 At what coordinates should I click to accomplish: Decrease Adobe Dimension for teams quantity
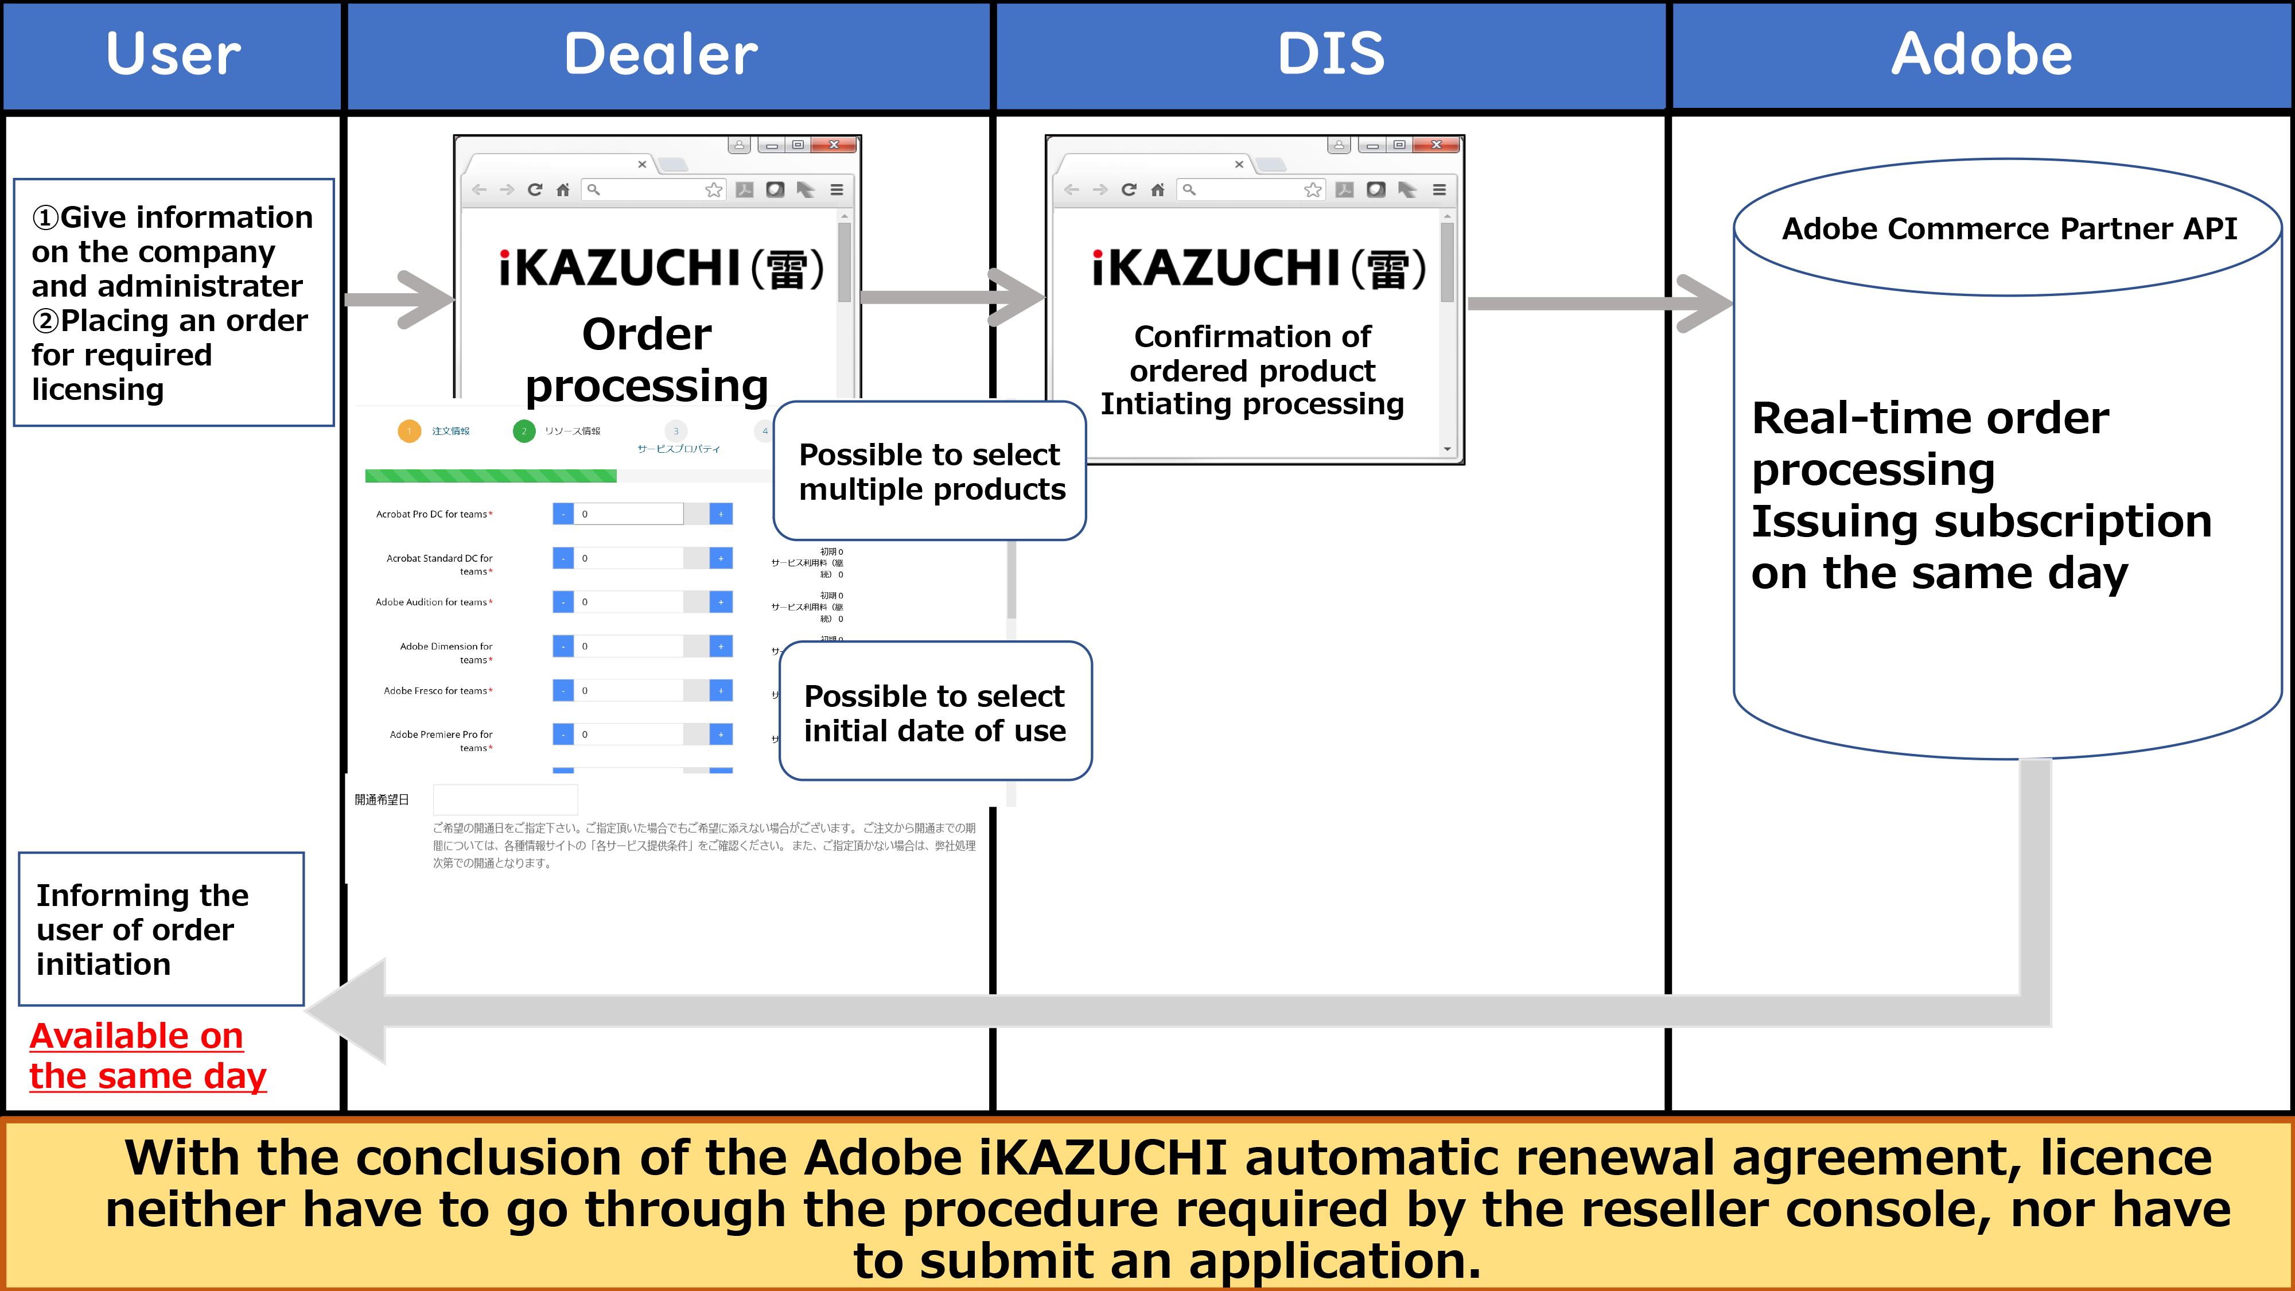[x=563, y=646]
